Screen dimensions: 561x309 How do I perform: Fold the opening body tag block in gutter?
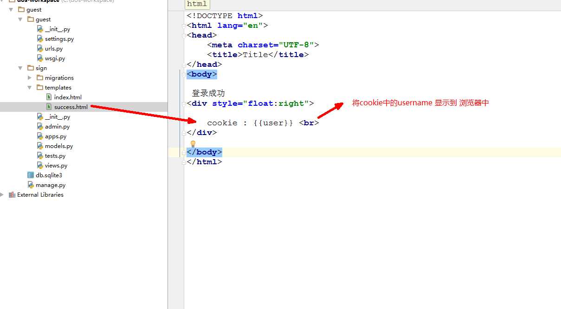(184, 74)
